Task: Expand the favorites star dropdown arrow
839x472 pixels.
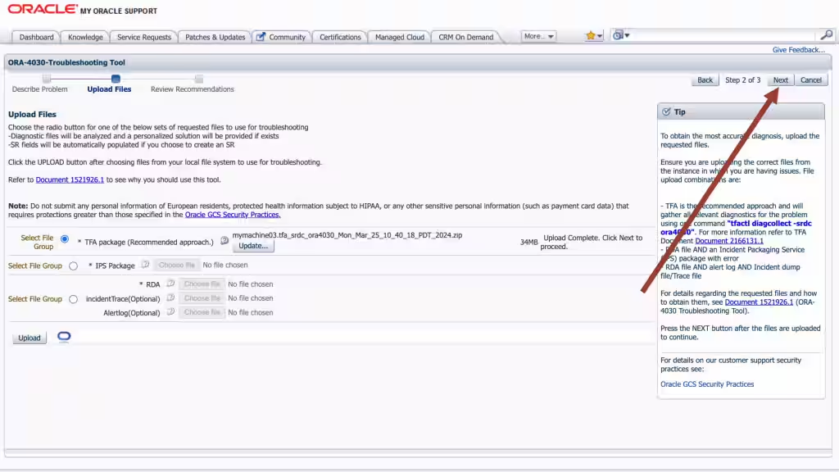Action: click(600, 36)
